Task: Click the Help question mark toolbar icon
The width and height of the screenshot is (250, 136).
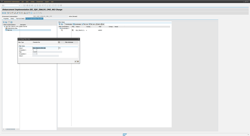Action: coord(59,6)
